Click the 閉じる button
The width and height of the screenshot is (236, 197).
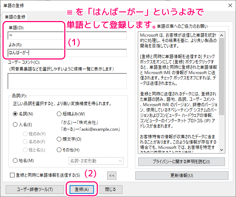click(x=110, y=190)
